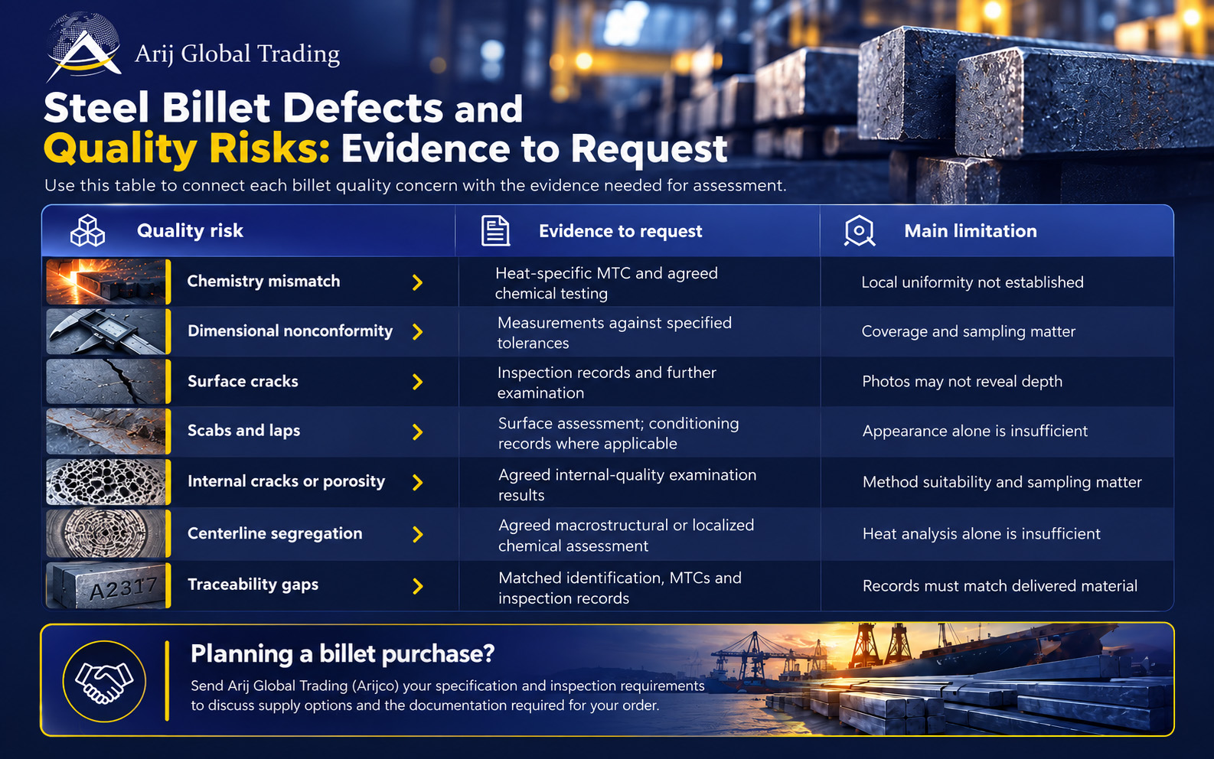Click the Dimensional nonconformity label
Screen dimensions: 1214x759
[290, 331]
